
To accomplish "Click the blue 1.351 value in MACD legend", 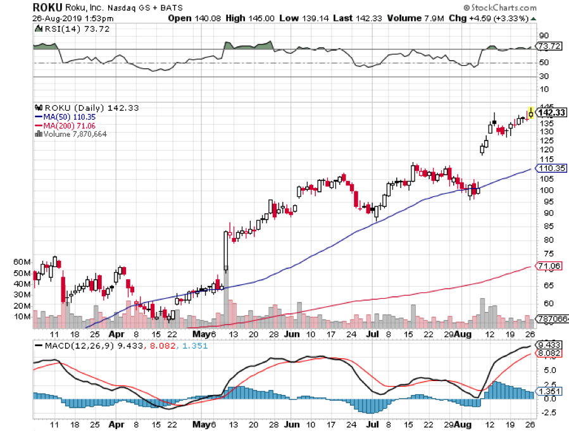I will [x=195, y=346].
